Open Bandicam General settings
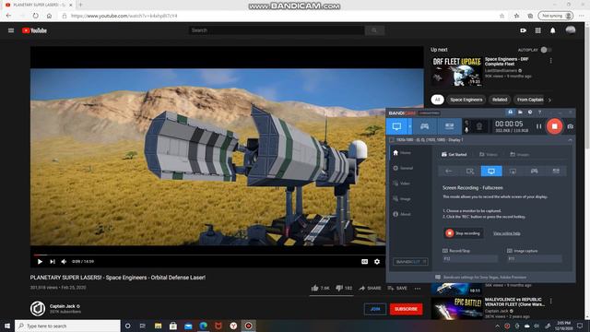 coord(403,168)
